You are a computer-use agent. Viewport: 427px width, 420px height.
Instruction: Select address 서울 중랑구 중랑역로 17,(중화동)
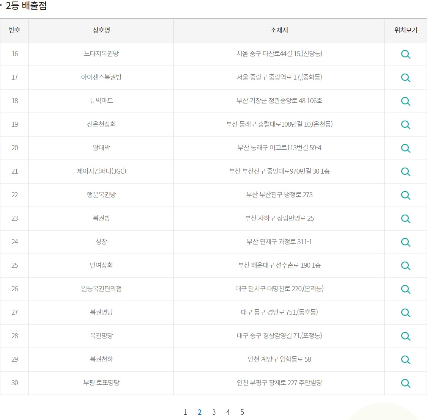279,77
